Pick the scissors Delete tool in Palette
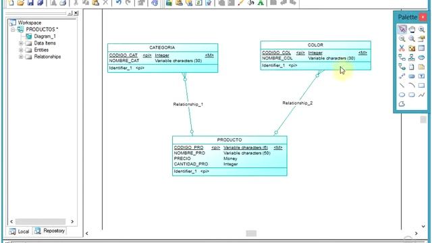432x243 pixels. [402, 48]
